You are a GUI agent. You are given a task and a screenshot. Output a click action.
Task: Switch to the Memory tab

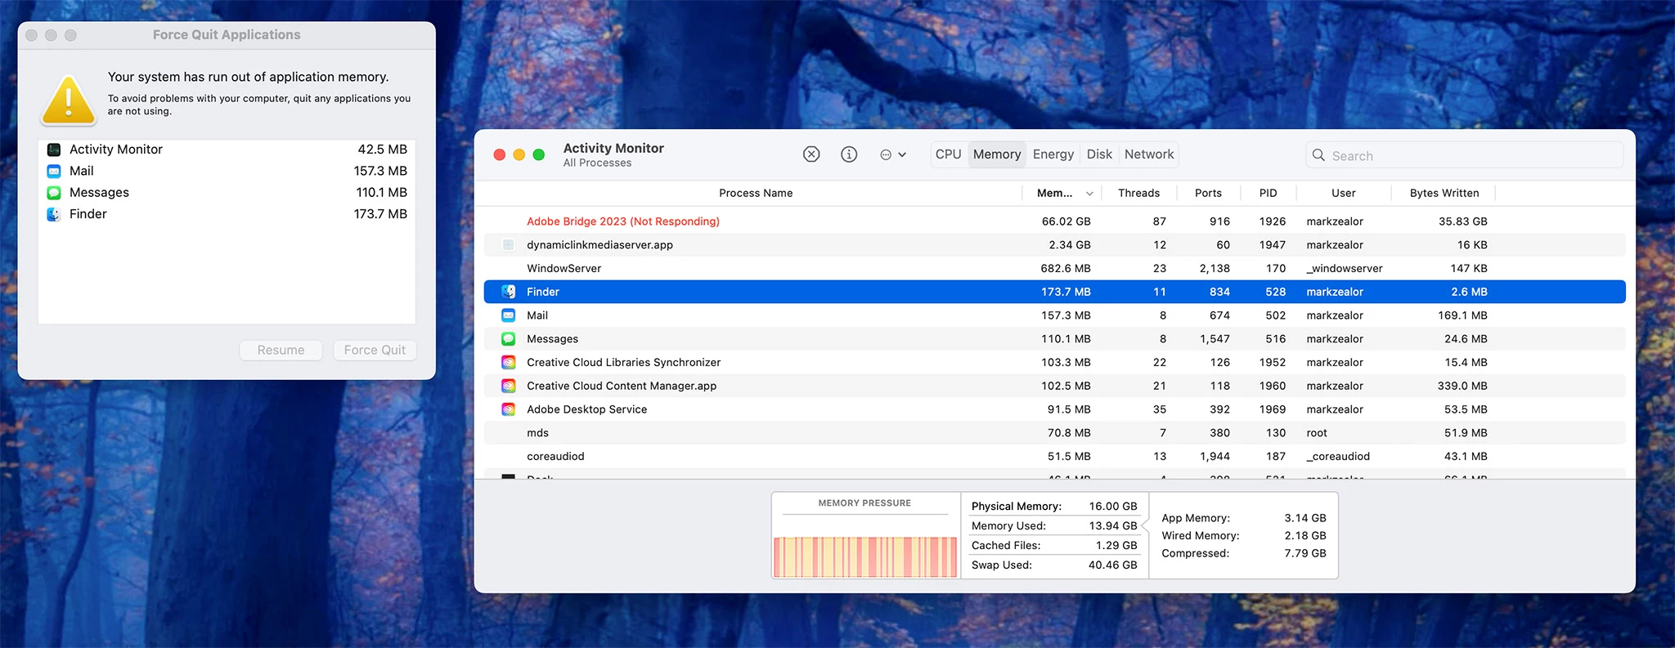click(x=997, y=154)
